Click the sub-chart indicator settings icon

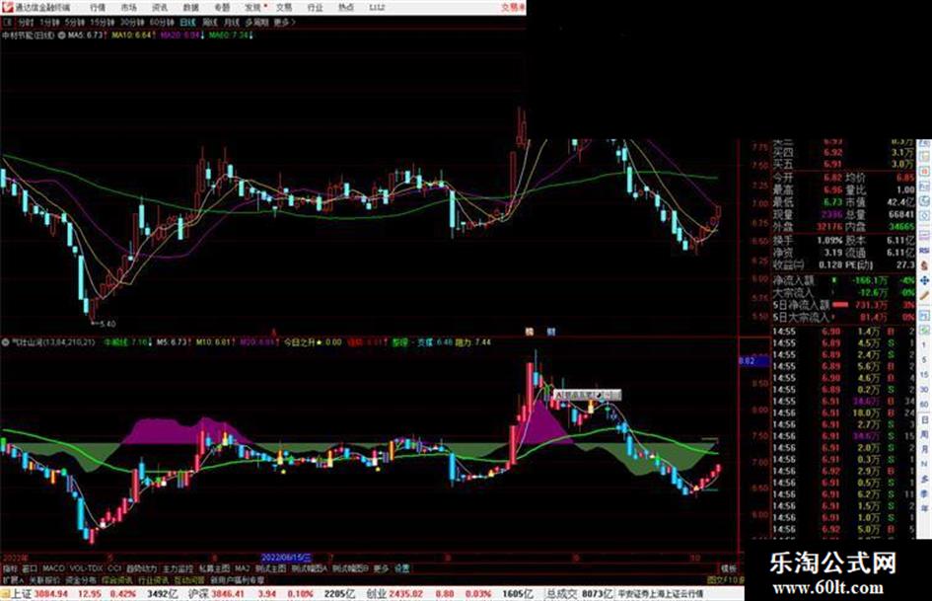tap(5, 342)
